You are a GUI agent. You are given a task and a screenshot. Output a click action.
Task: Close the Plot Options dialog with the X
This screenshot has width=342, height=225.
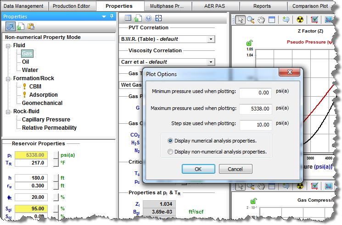pos(290,72)
